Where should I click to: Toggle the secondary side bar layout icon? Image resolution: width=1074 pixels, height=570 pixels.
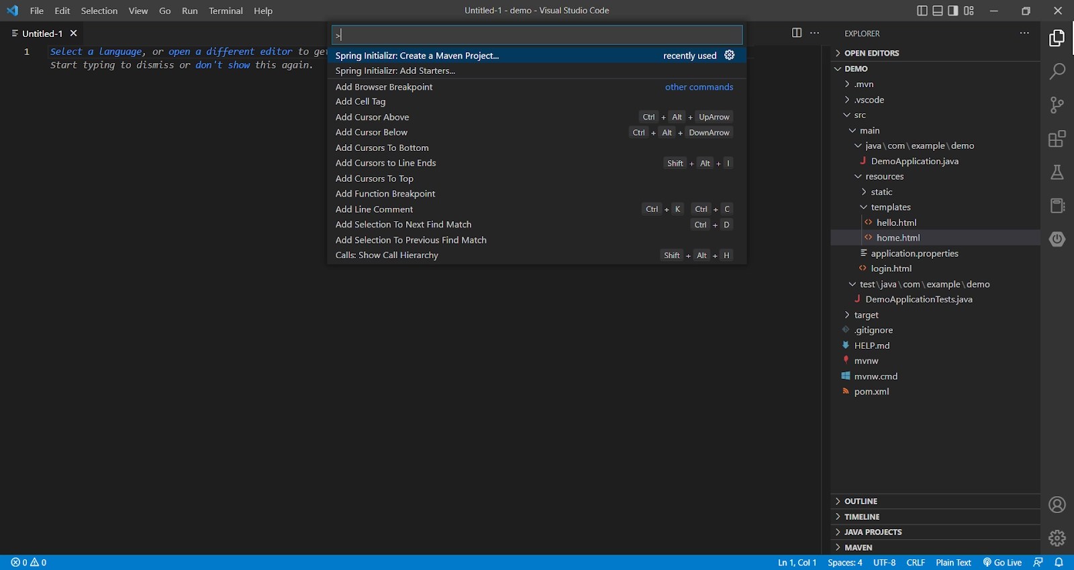(953, 11)
